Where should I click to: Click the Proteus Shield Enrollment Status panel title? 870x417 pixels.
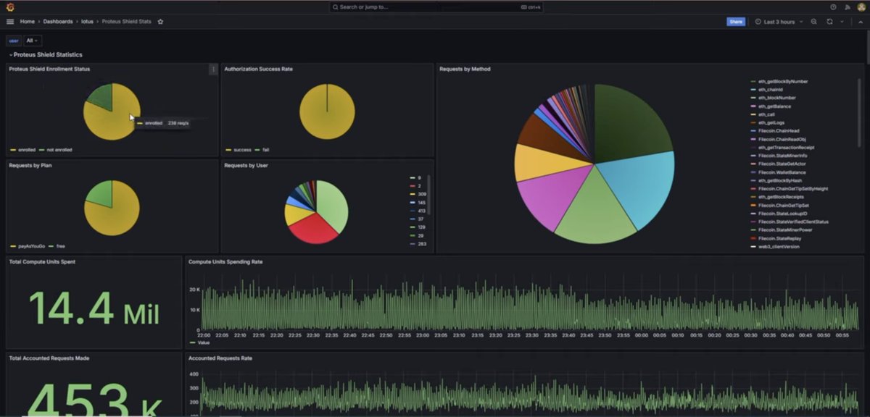point(49,69)
